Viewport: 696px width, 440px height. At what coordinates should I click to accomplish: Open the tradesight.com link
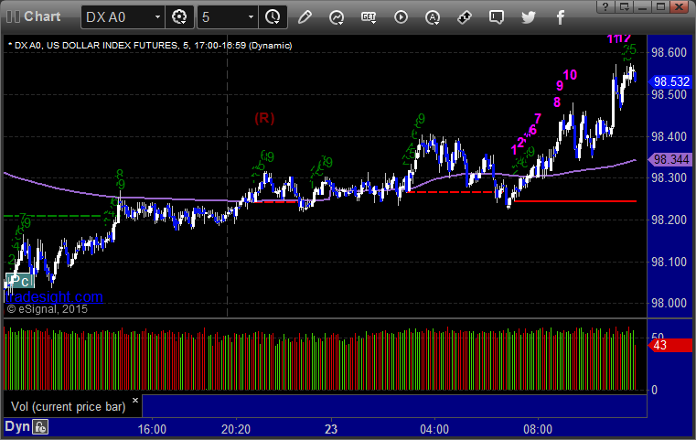(54, 296)
